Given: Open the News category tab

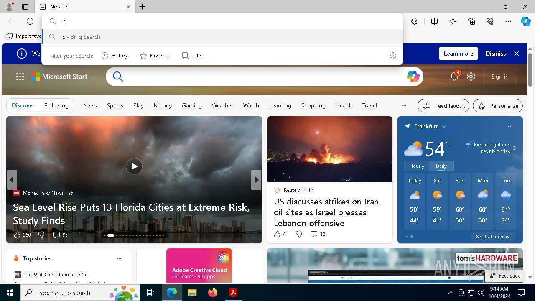Looking at the screenshot, I should click(90, 106).
